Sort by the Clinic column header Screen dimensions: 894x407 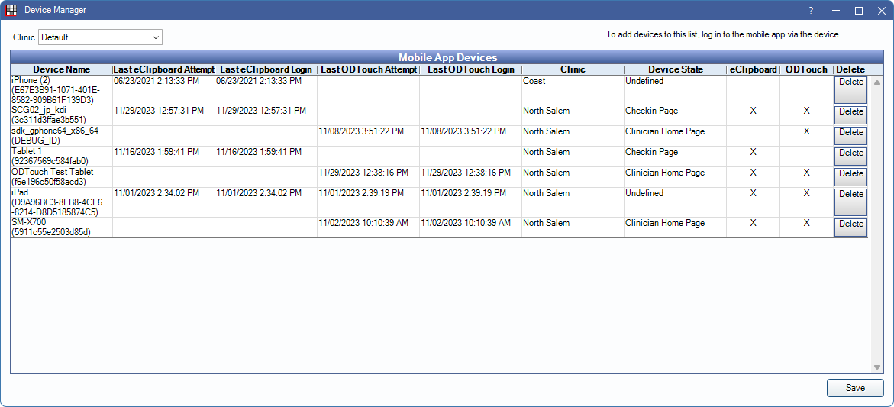573,69
